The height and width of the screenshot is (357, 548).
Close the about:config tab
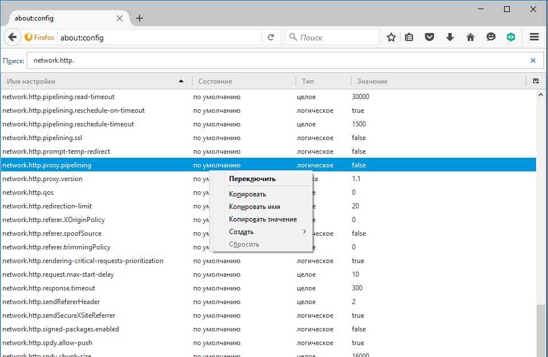click(x=120, y=18)
